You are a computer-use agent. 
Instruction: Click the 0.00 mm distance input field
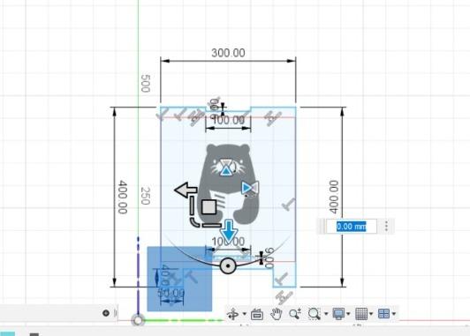pos(351,226)
